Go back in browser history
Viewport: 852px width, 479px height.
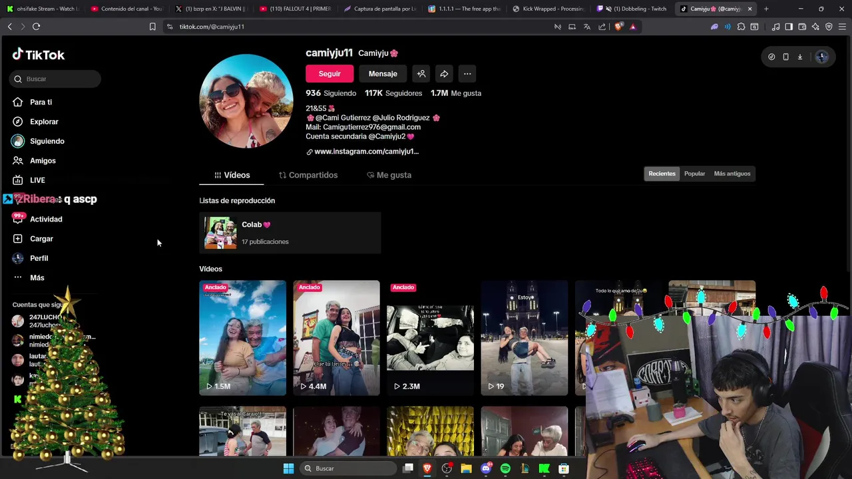9,27
